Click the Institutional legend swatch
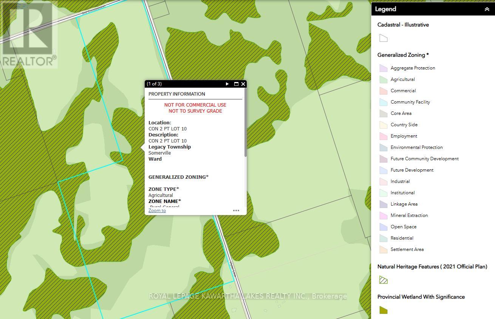This screenshot has width=495, height=319. point(384,193)
